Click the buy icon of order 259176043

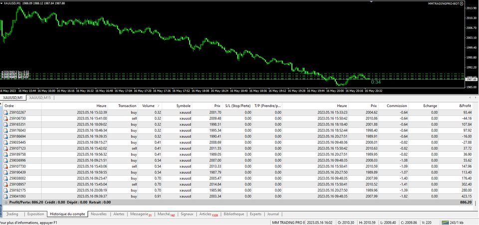6,130
